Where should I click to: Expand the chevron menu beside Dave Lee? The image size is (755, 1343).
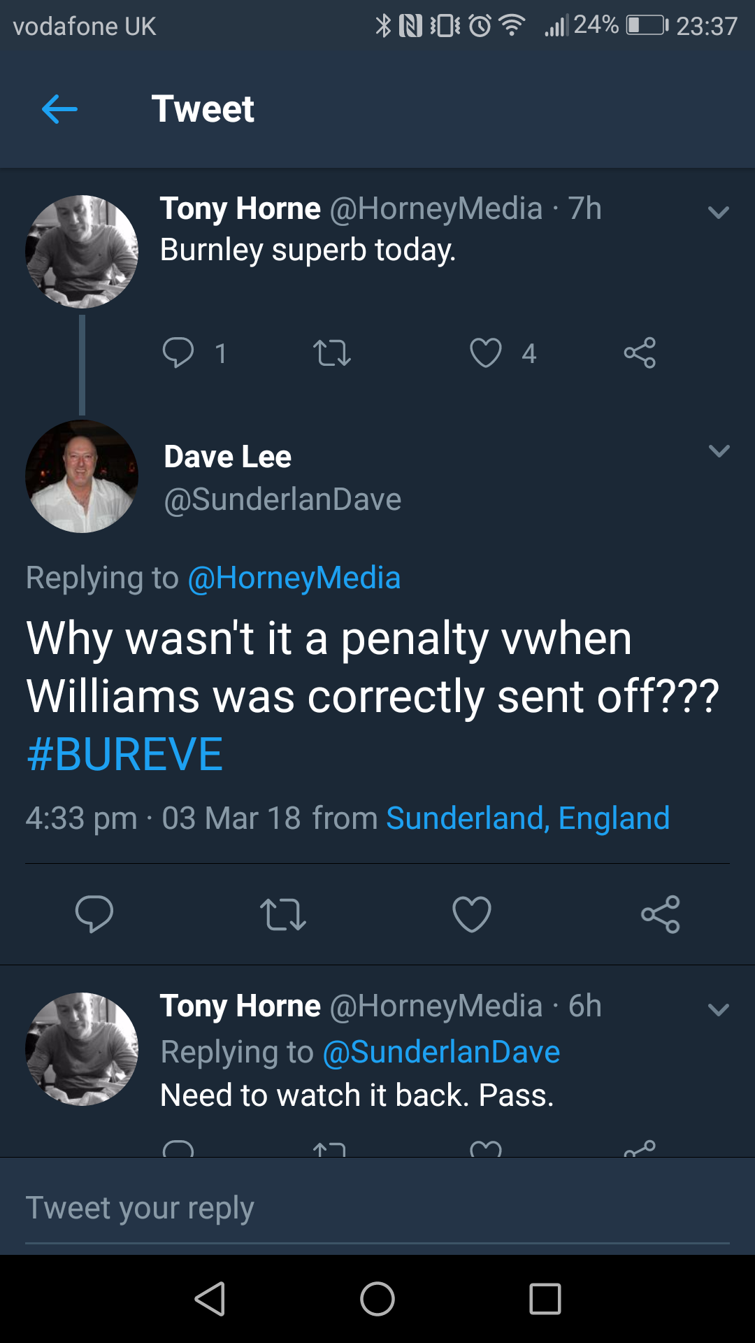(x=719, y=450)
